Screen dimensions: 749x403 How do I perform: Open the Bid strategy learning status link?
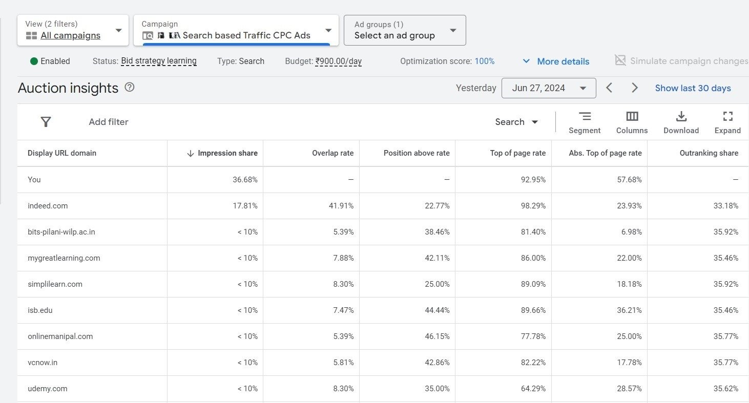pyautogui.click(x=159, y=61)
